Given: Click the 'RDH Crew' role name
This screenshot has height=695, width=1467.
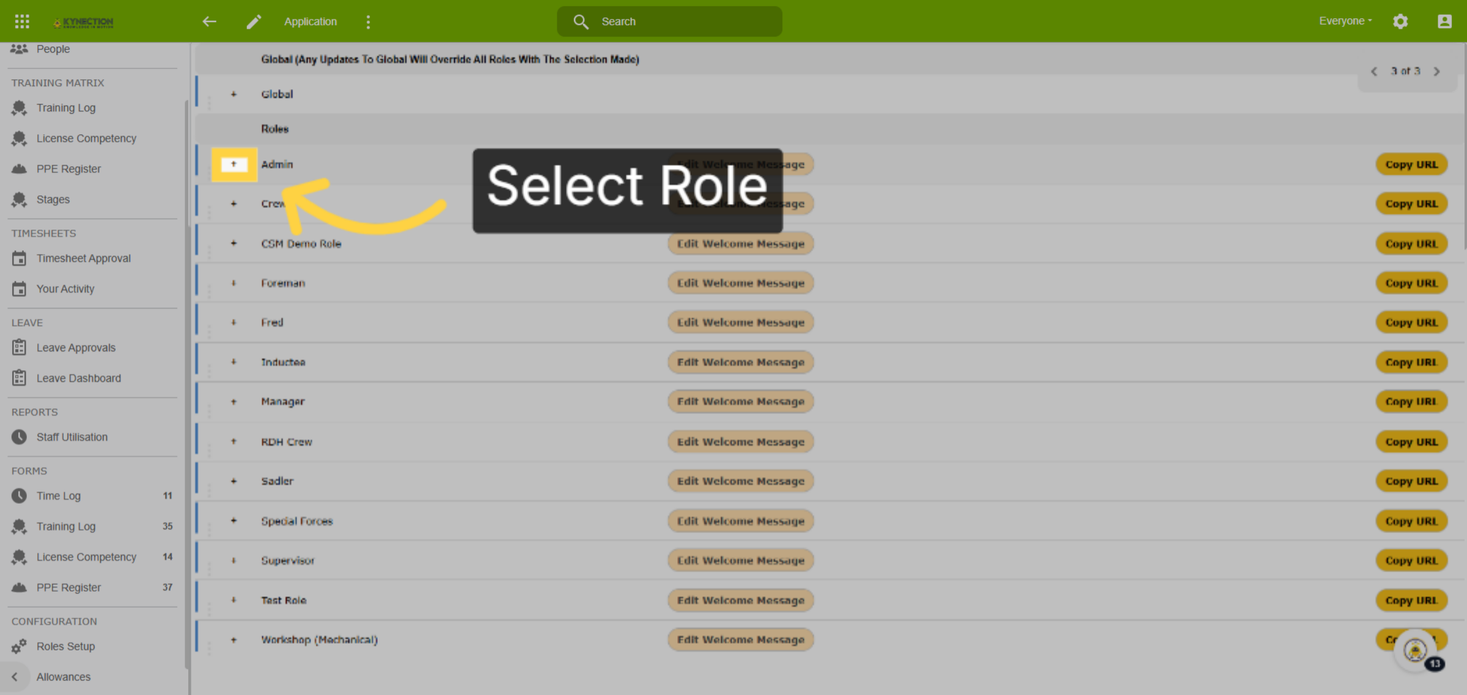Looking at the screenshot, I should (x=287, y=442).
